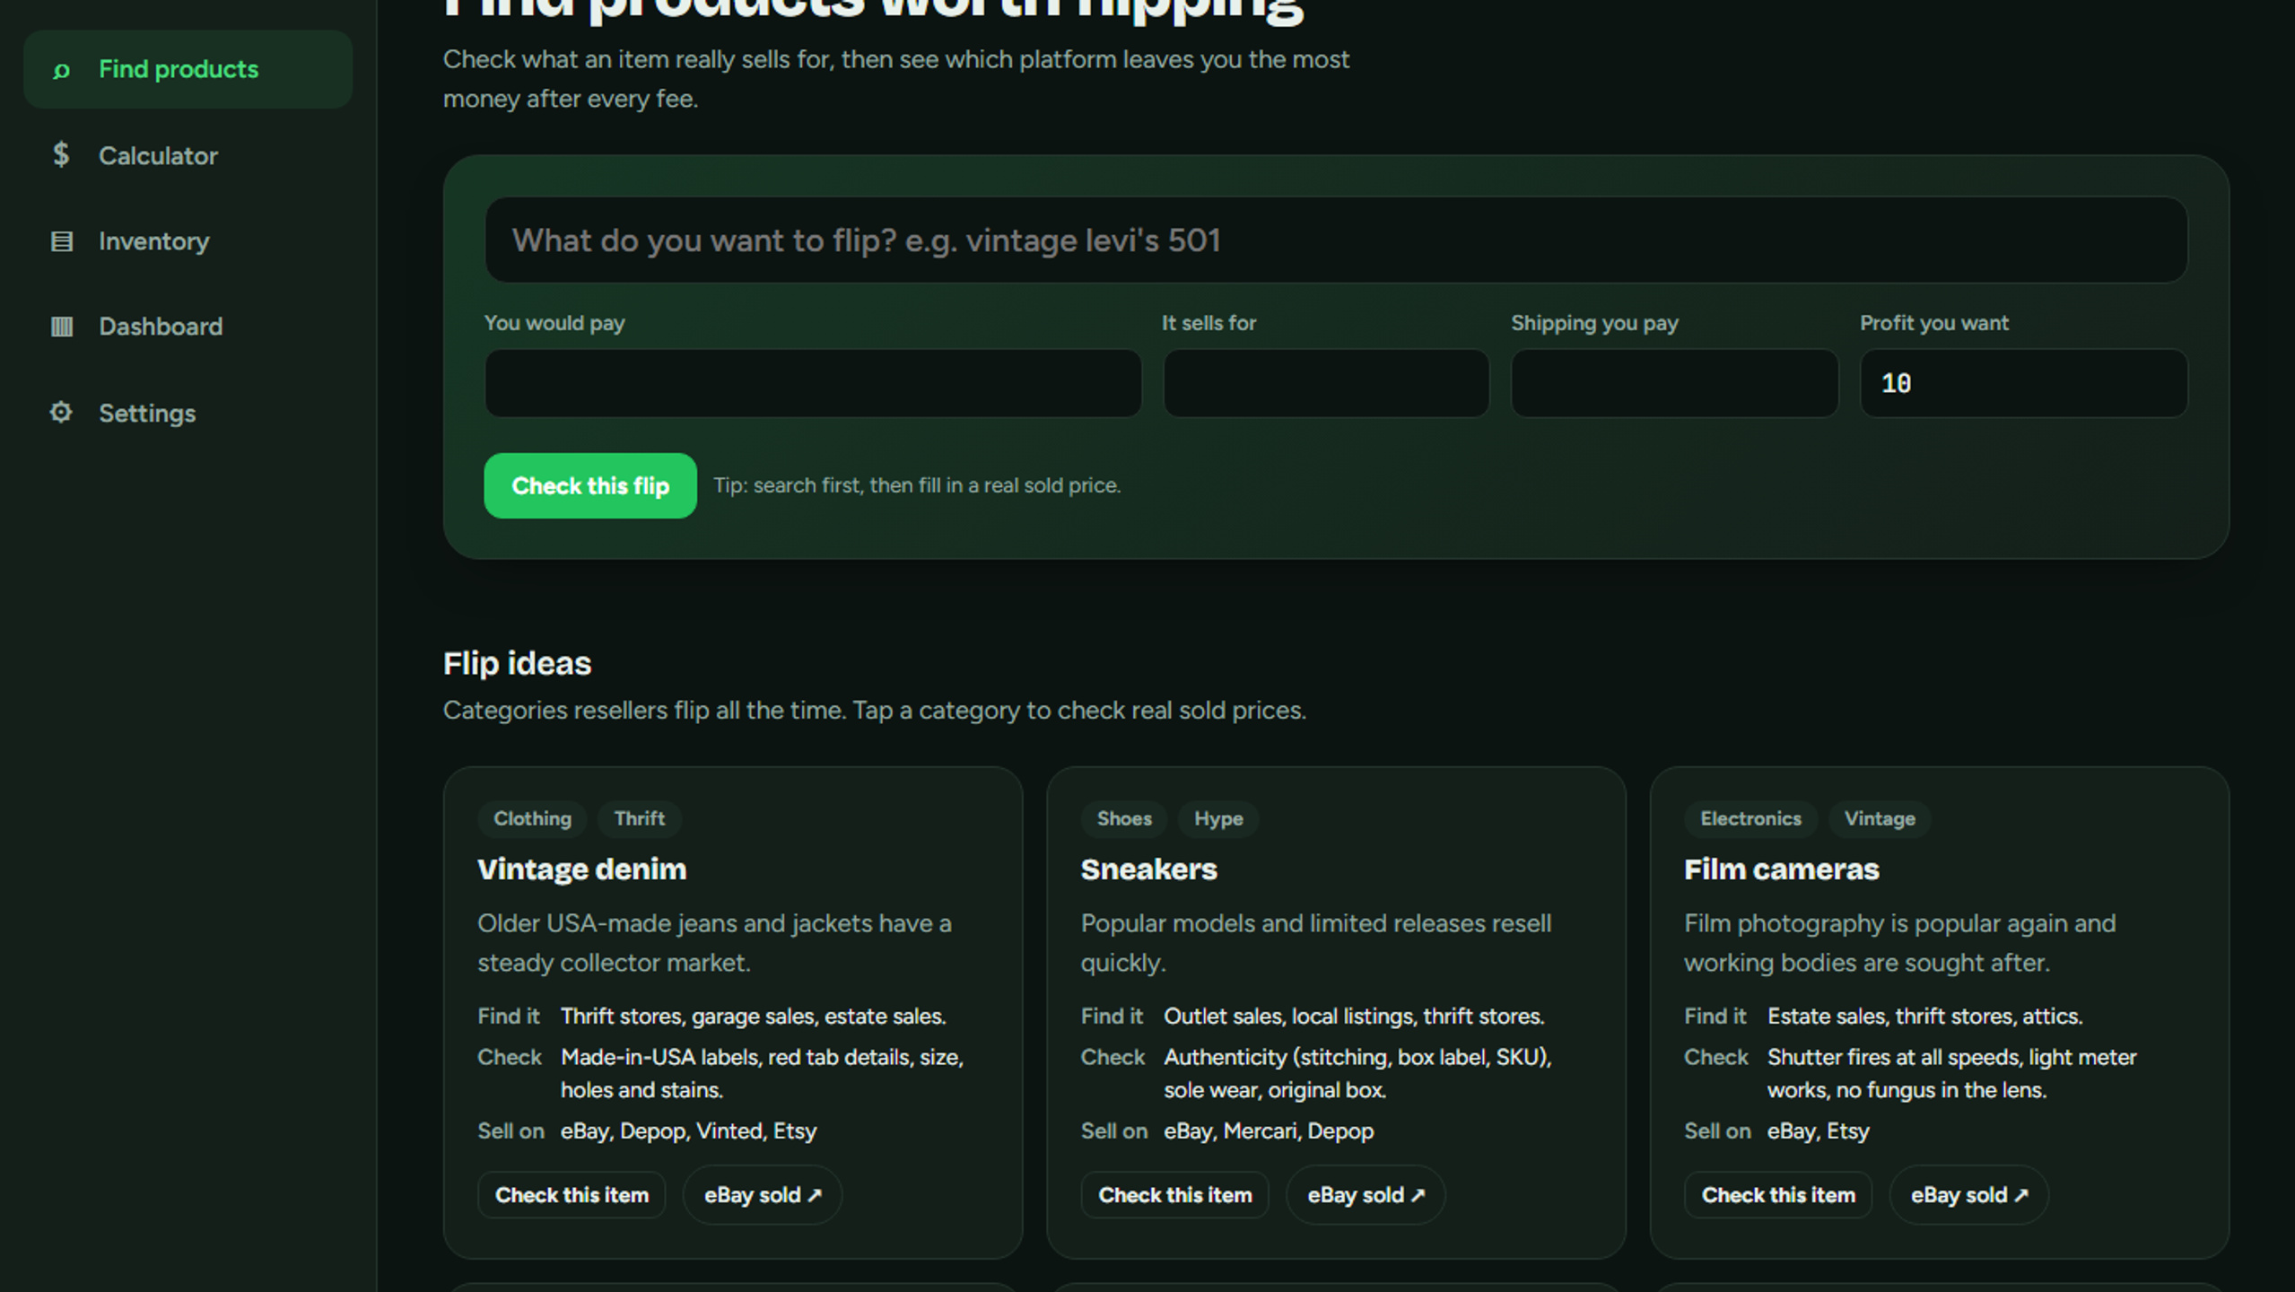The width and height of the screenshot is (2295, 1292).
Task: Click the gear icon beside Settings
Action: (61, 413)
